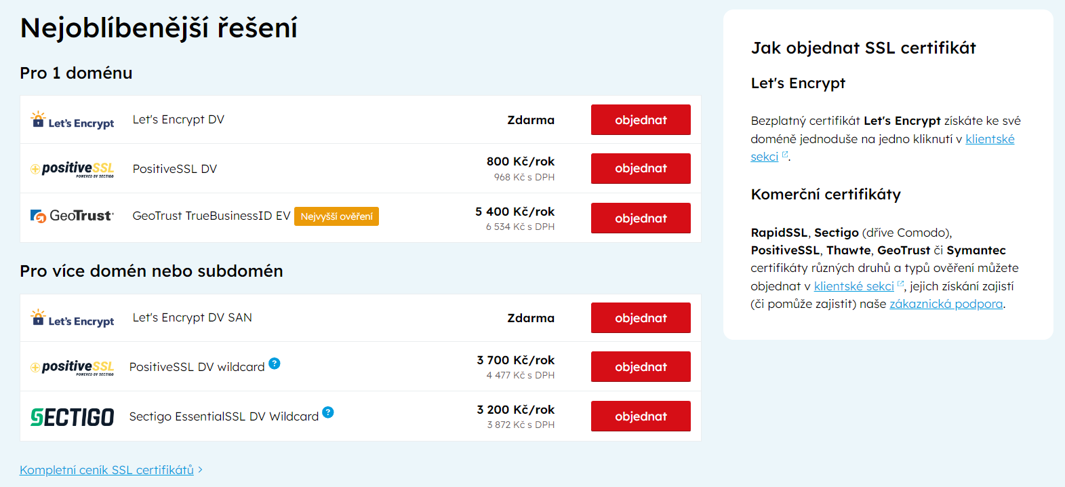Click the GeoTrust logo

pyautogui.click(x=73, y=216)
